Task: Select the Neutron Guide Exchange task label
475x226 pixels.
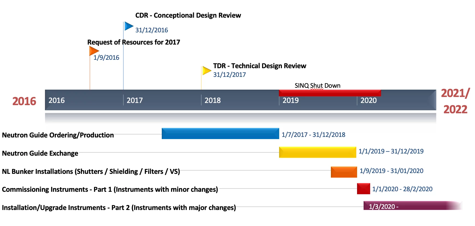Action: (x=40, y=153)
